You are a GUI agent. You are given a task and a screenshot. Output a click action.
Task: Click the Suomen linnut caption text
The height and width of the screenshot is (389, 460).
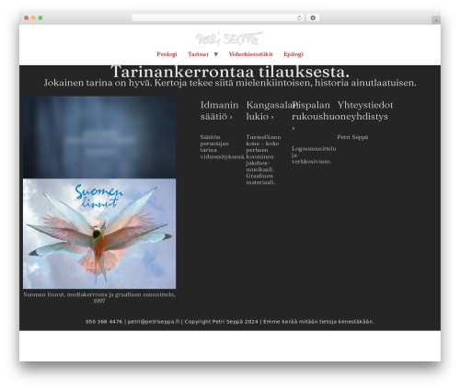[99, 297]
